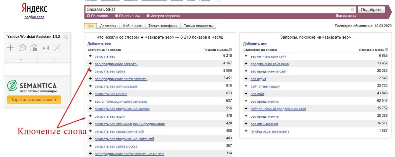Switch to the 'Только планшеты' tab

198,26
